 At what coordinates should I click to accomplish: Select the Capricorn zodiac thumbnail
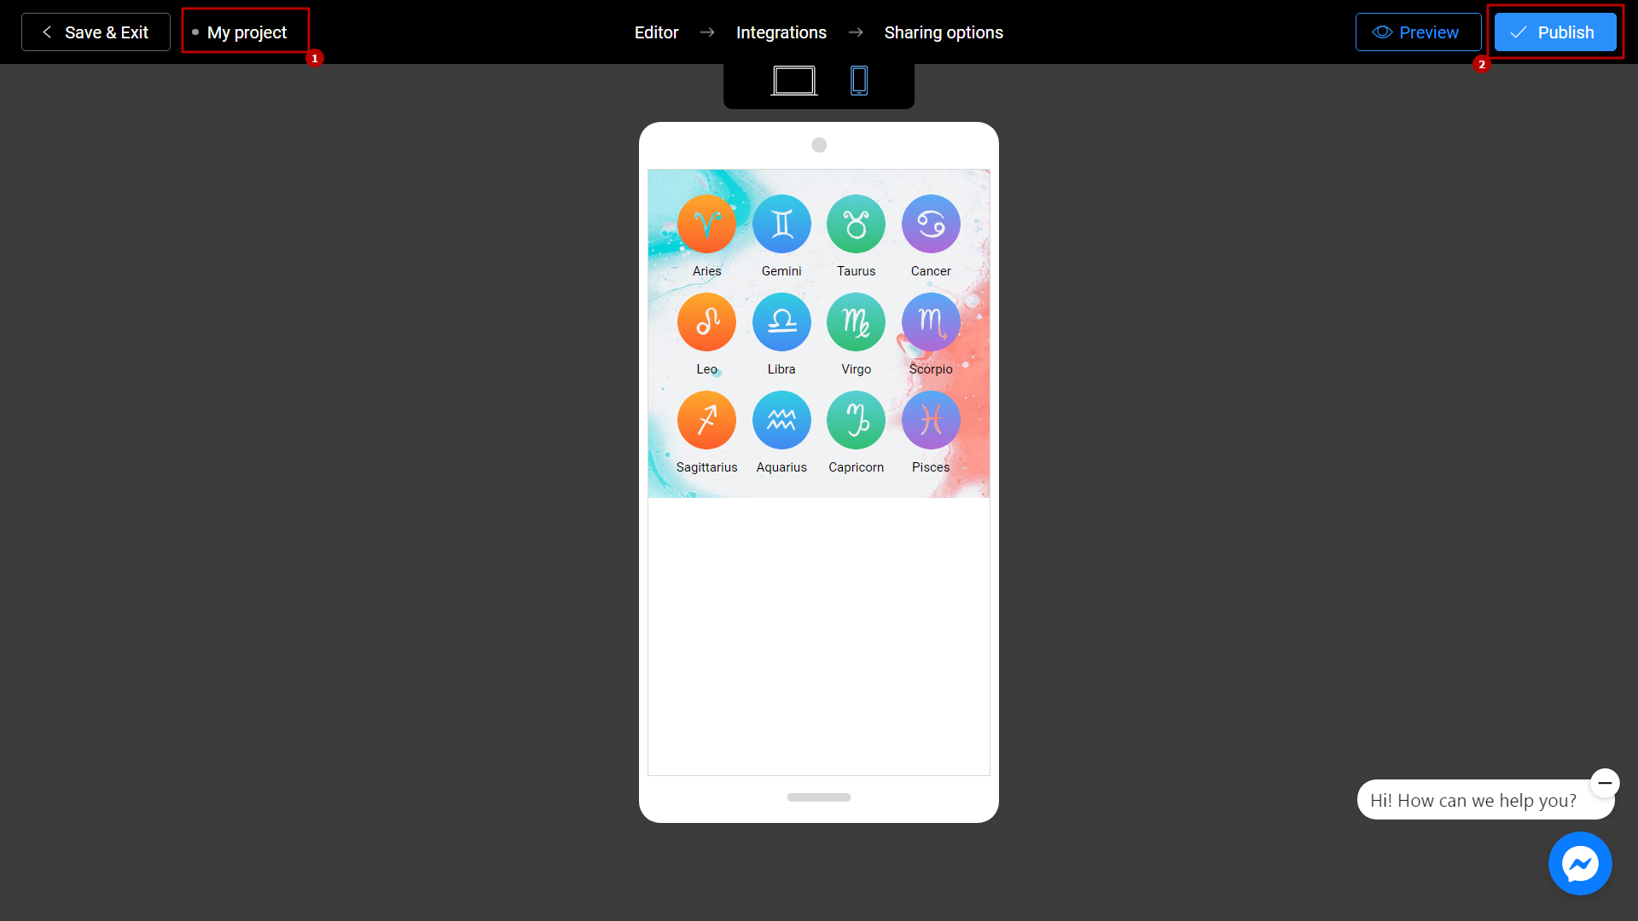[x=857, y=420]
